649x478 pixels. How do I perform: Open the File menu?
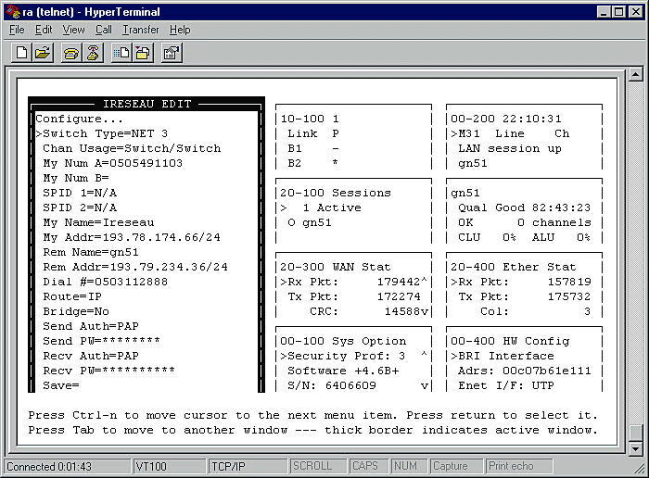pyautogui.click(x=17, y=30)
